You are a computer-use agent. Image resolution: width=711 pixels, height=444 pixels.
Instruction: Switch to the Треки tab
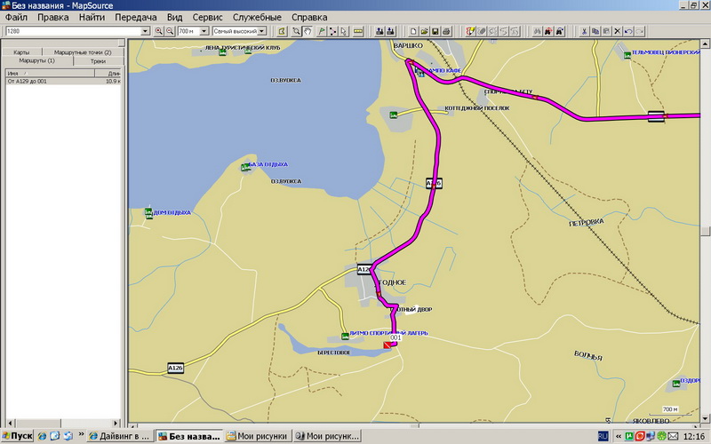pos(97,61)
